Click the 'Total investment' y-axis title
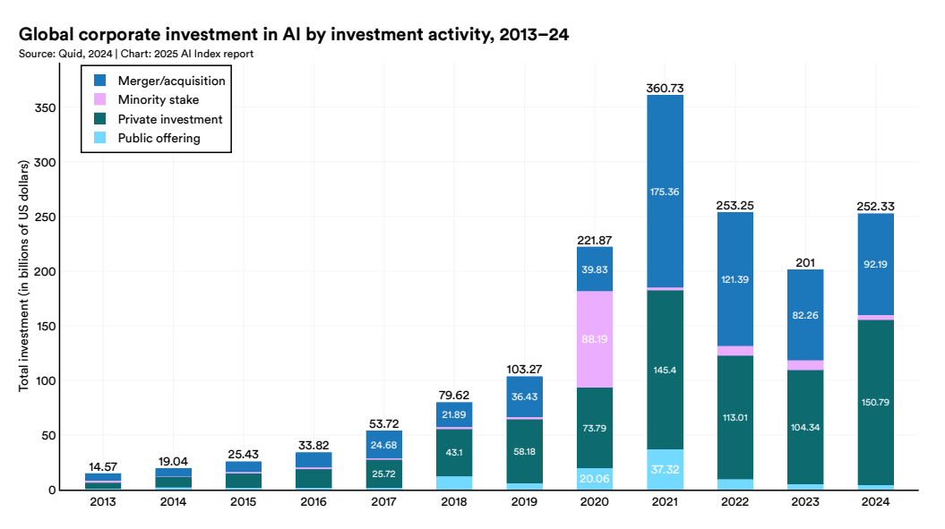945x529 pixels. click(x=24, y=276)
